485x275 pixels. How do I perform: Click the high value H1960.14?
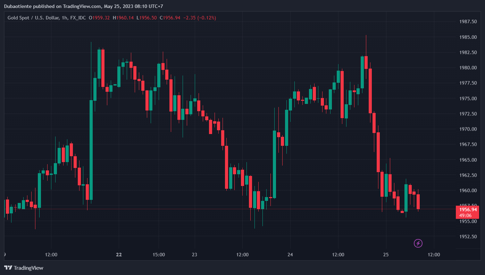[123, 18]
